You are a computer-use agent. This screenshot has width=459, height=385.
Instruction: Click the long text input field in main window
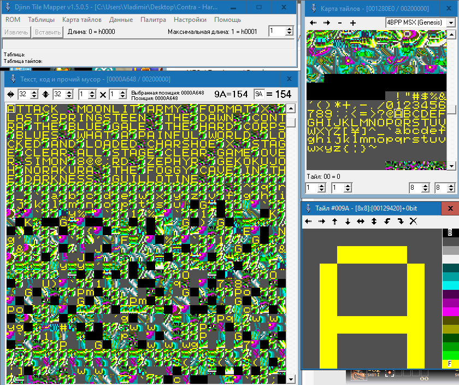pos(149,44)
